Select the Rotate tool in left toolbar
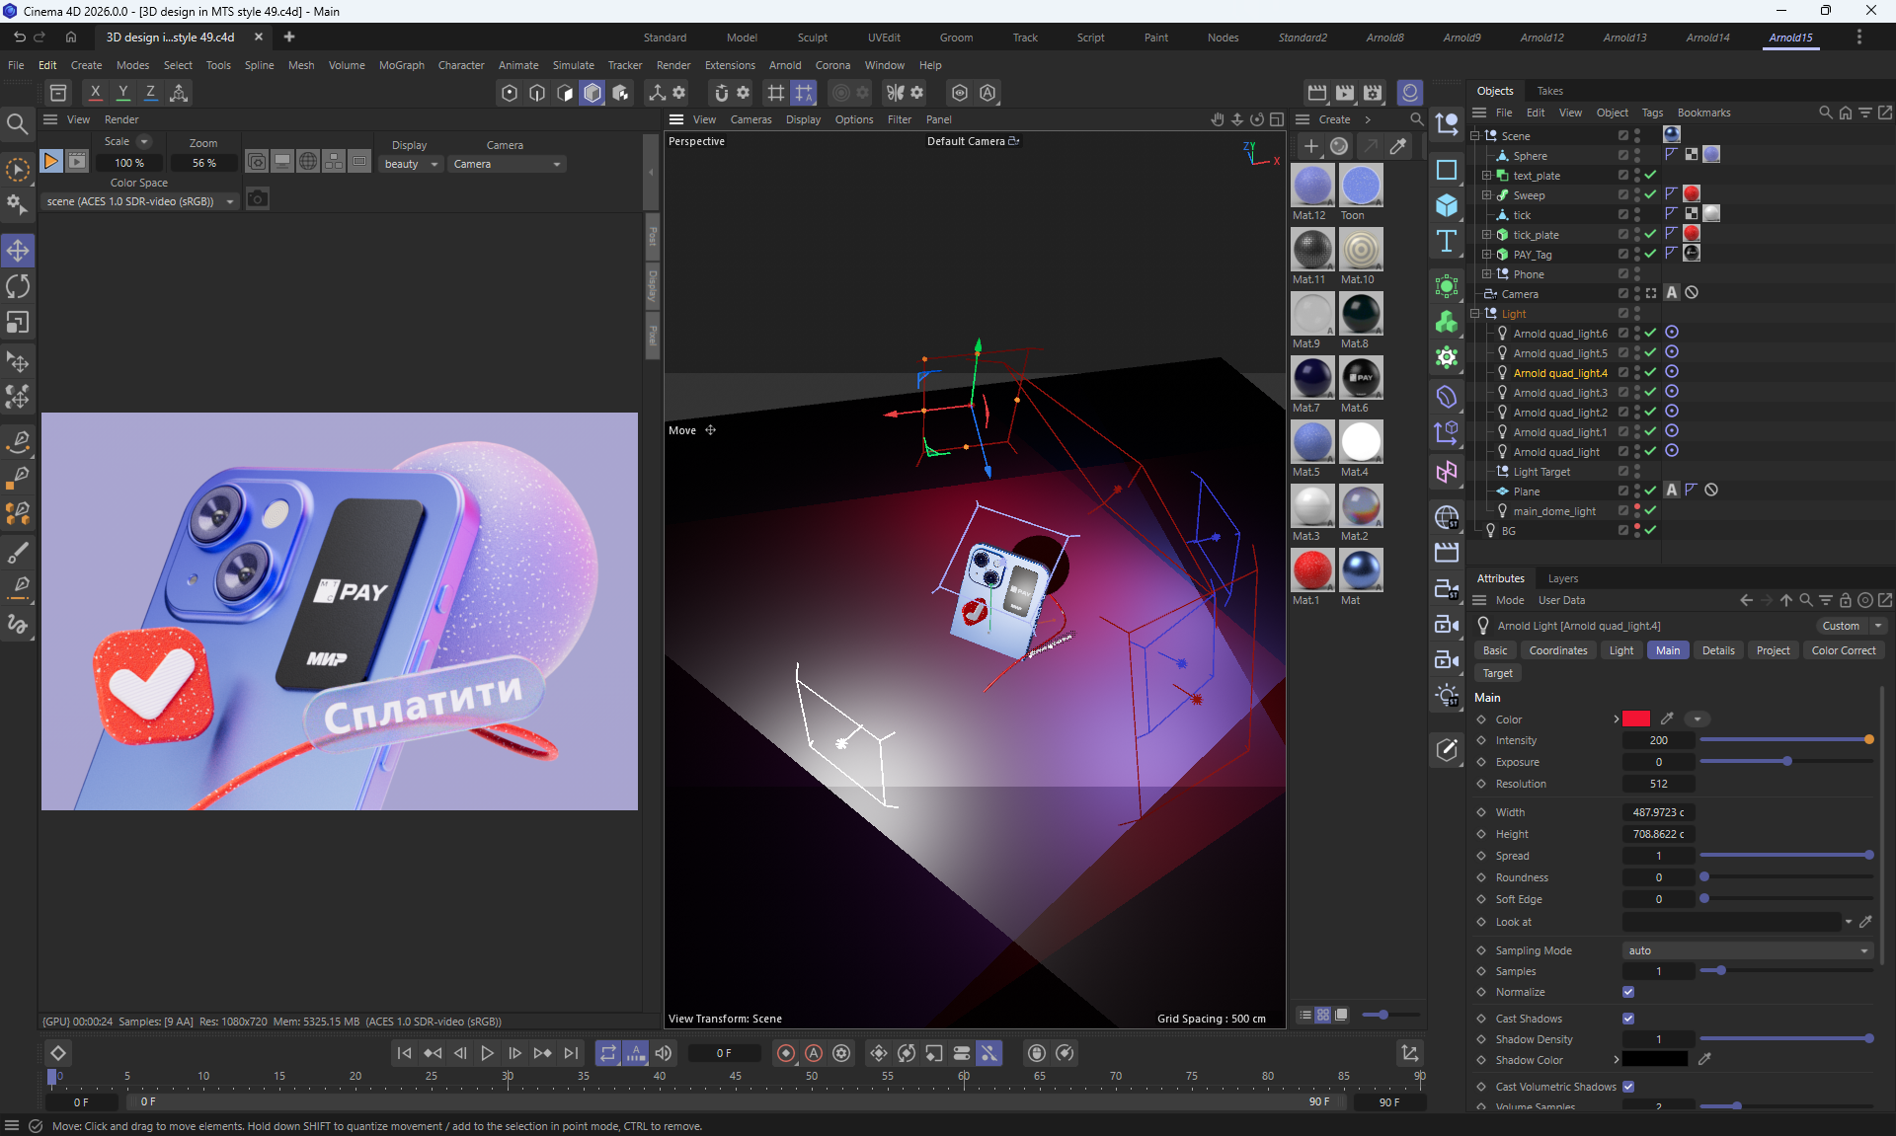 (x=18, y=286)
